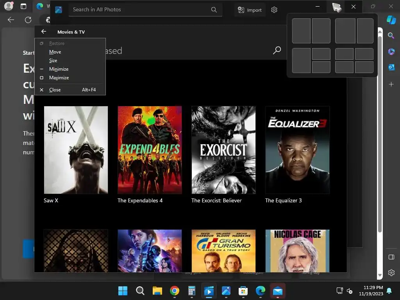
Task: Open Edge sidebar search icon
Action: pos(391,36)
